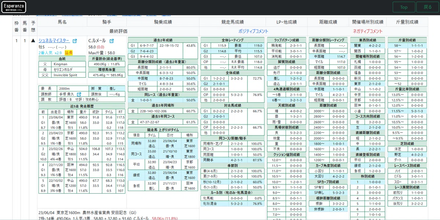This screenshot has height=220, width=440.
Task: Click the 馬名 column header
Action: point(62,22)
